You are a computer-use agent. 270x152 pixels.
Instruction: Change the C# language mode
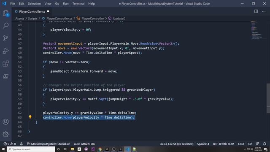click(x=250, y=144)
